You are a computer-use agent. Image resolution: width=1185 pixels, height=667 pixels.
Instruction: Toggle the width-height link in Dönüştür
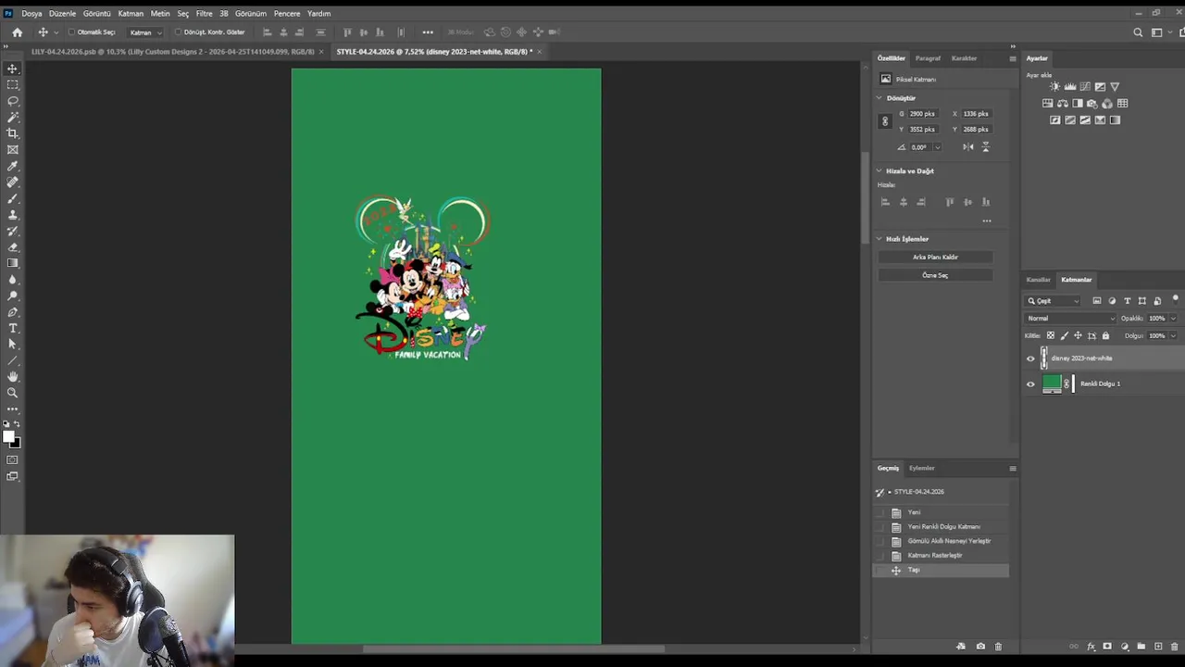885,121
